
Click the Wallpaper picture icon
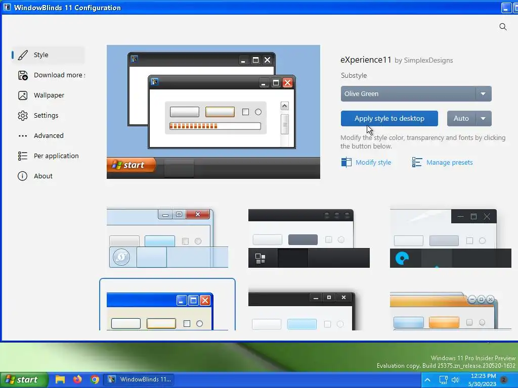point(22,95)
